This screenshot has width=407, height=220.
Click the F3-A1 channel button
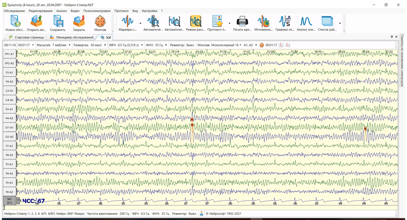point(9,72)
